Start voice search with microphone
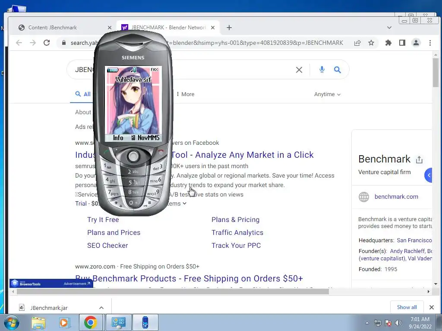 (322, 69)
